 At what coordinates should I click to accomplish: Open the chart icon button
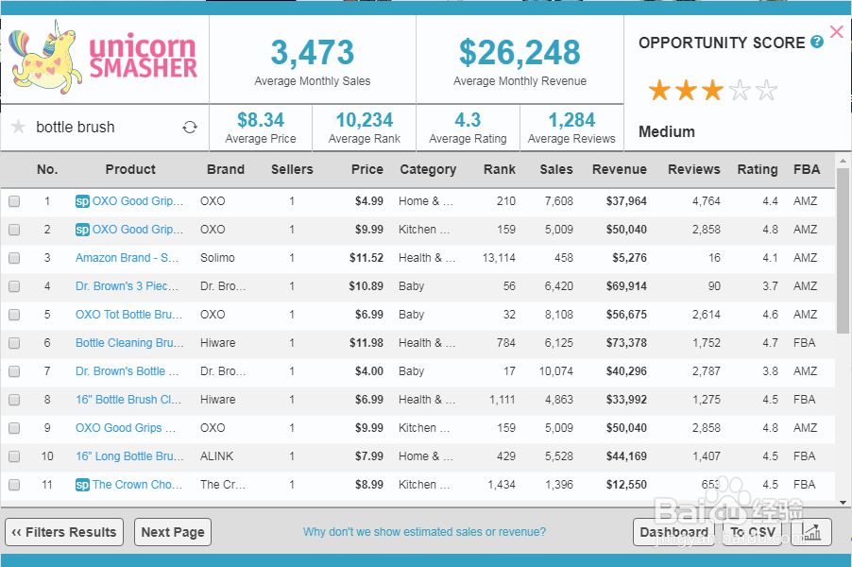[x=811, y=532]
